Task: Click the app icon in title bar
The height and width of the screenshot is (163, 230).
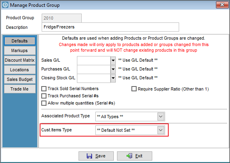Action: 5,5
